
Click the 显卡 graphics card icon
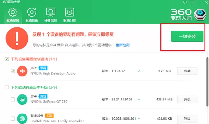(22, 100)
